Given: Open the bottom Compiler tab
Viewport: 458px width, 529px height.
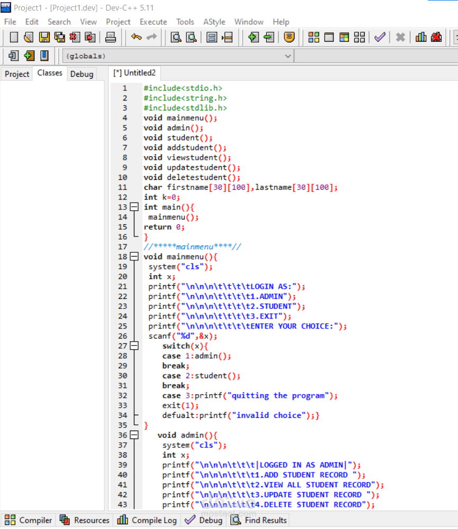Looking at the screenshot, I should click(x=29, y=520).
